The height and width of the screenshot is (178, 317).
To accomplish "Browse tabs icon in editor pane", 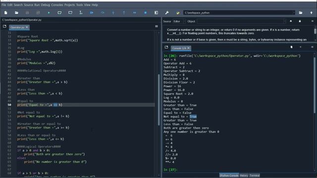I will click(4, 26).
